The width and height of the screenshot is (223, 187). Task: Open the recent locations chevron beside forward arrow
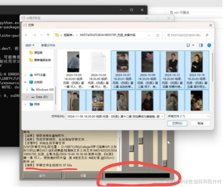pyautogui.click(x=41, y=35)
